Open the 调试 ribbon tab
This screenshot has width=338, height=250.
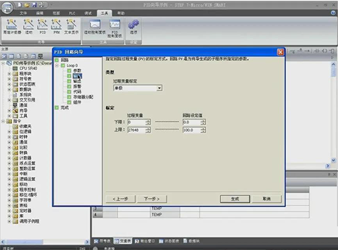(88, 13)
